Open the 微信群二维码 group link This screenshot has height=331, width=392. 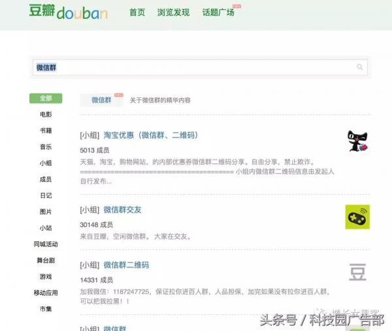[x=126, y=265]
